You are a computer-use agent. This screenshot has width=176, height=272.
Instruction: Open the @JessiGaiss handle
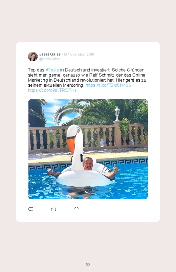point(49,59)
